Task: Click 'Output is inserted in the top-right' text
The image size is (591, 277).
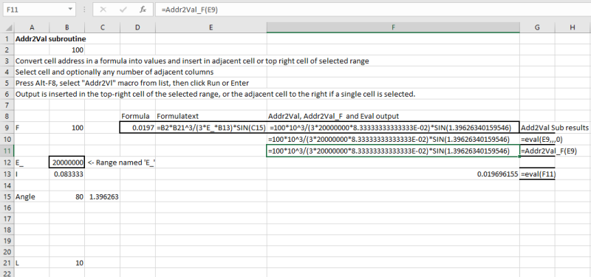Action: point(215,95)
